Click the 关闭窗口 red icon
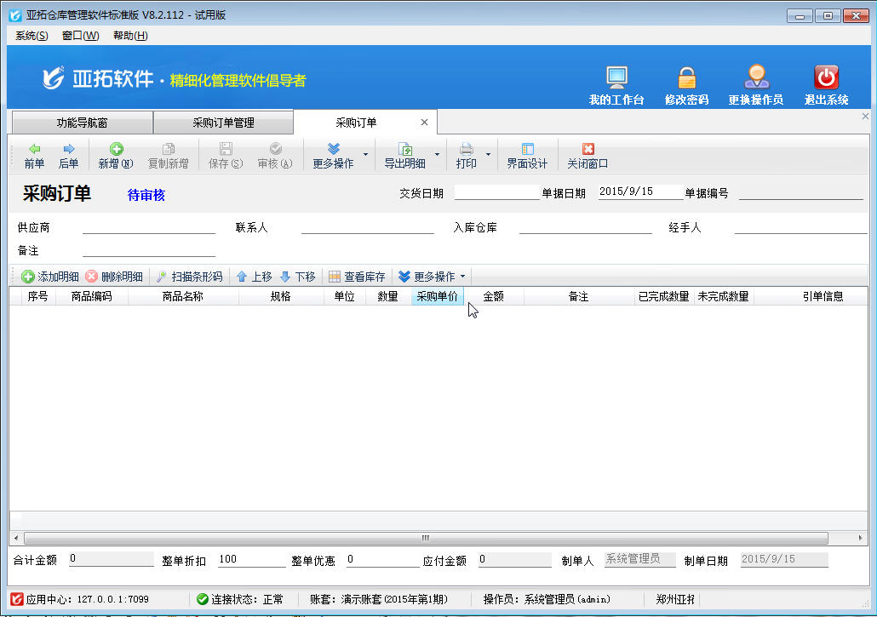Image resolution: width=877 pixels, height=617 pixels. tap(588, 149)
